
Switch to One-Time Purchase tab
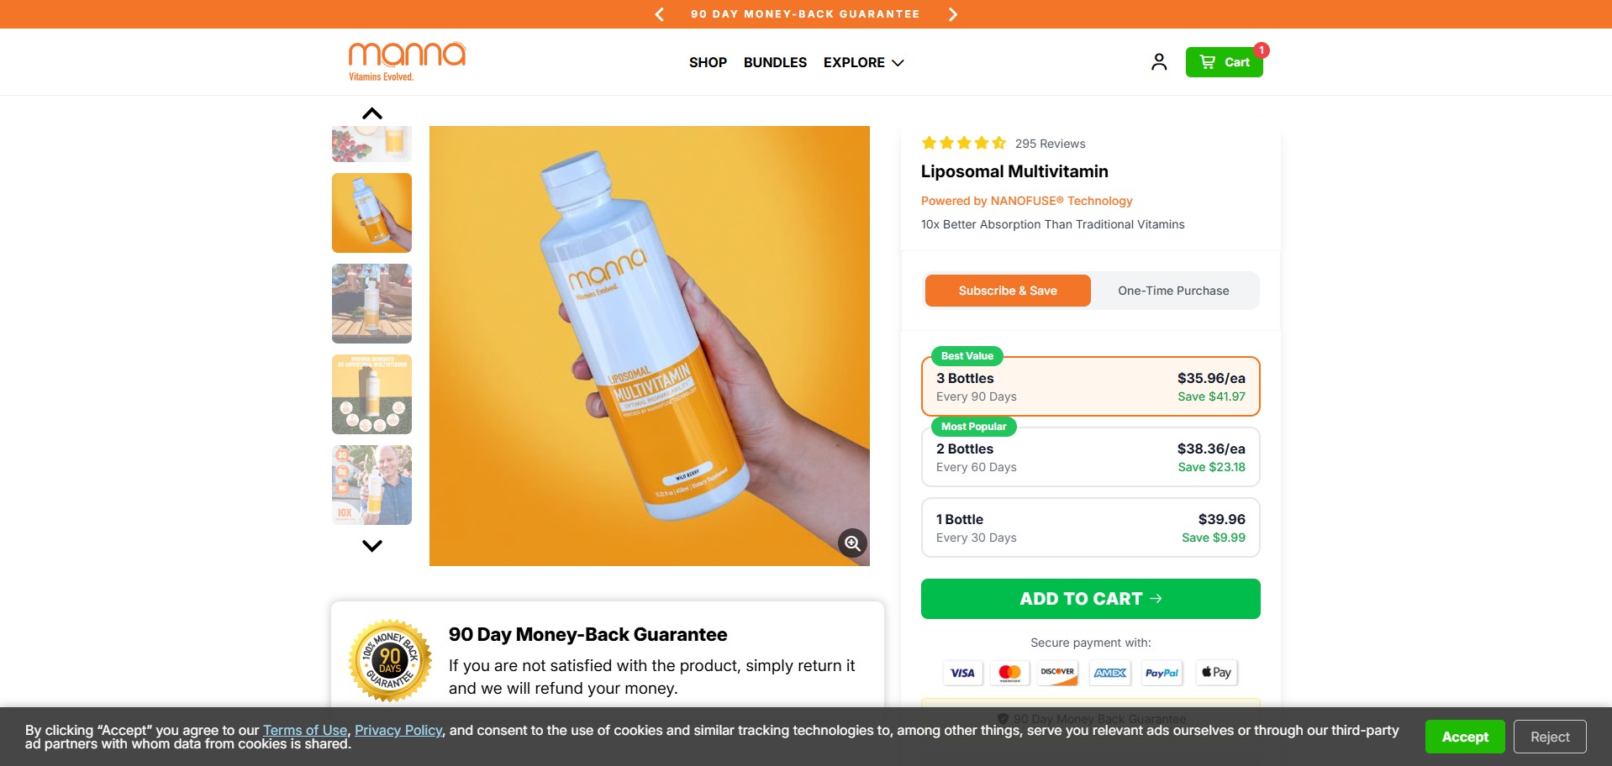[1173, 291]
